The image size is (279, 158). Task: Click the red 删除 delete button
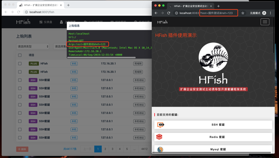[22, 149]
